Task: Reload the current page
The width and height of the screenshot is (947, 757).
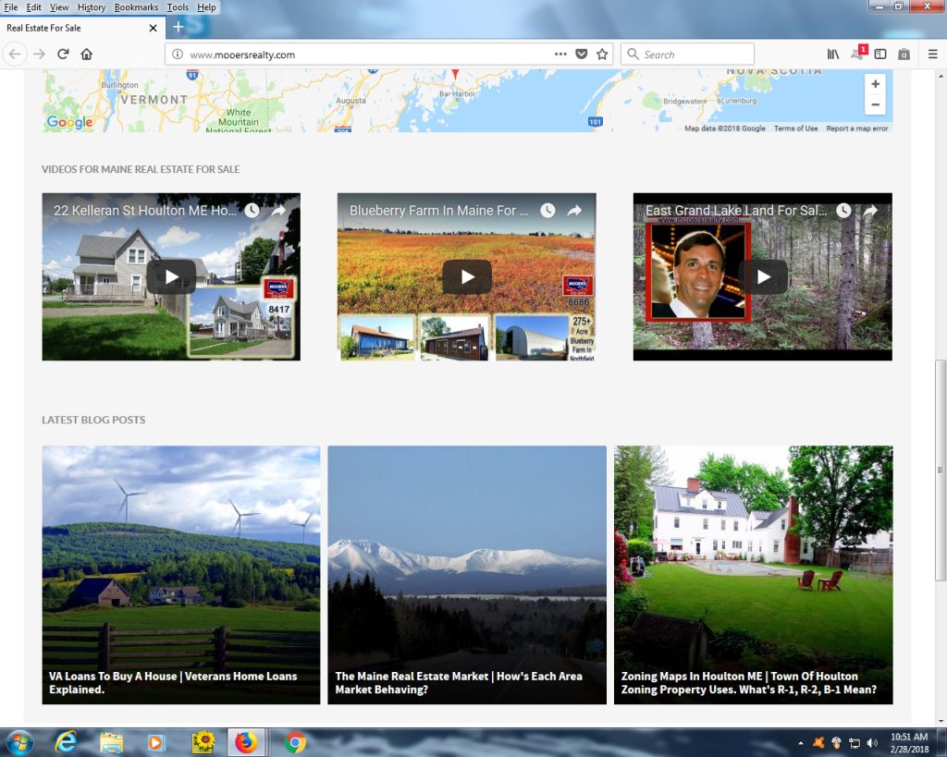Action: 63,55
